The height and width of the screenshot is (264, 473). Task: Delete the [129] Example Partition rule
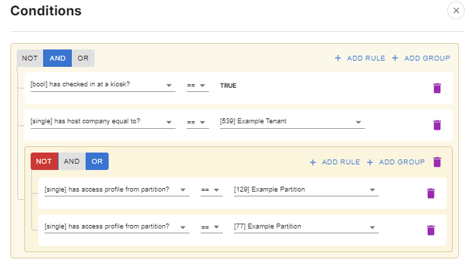pyautogui.click(x=431, y=193)
